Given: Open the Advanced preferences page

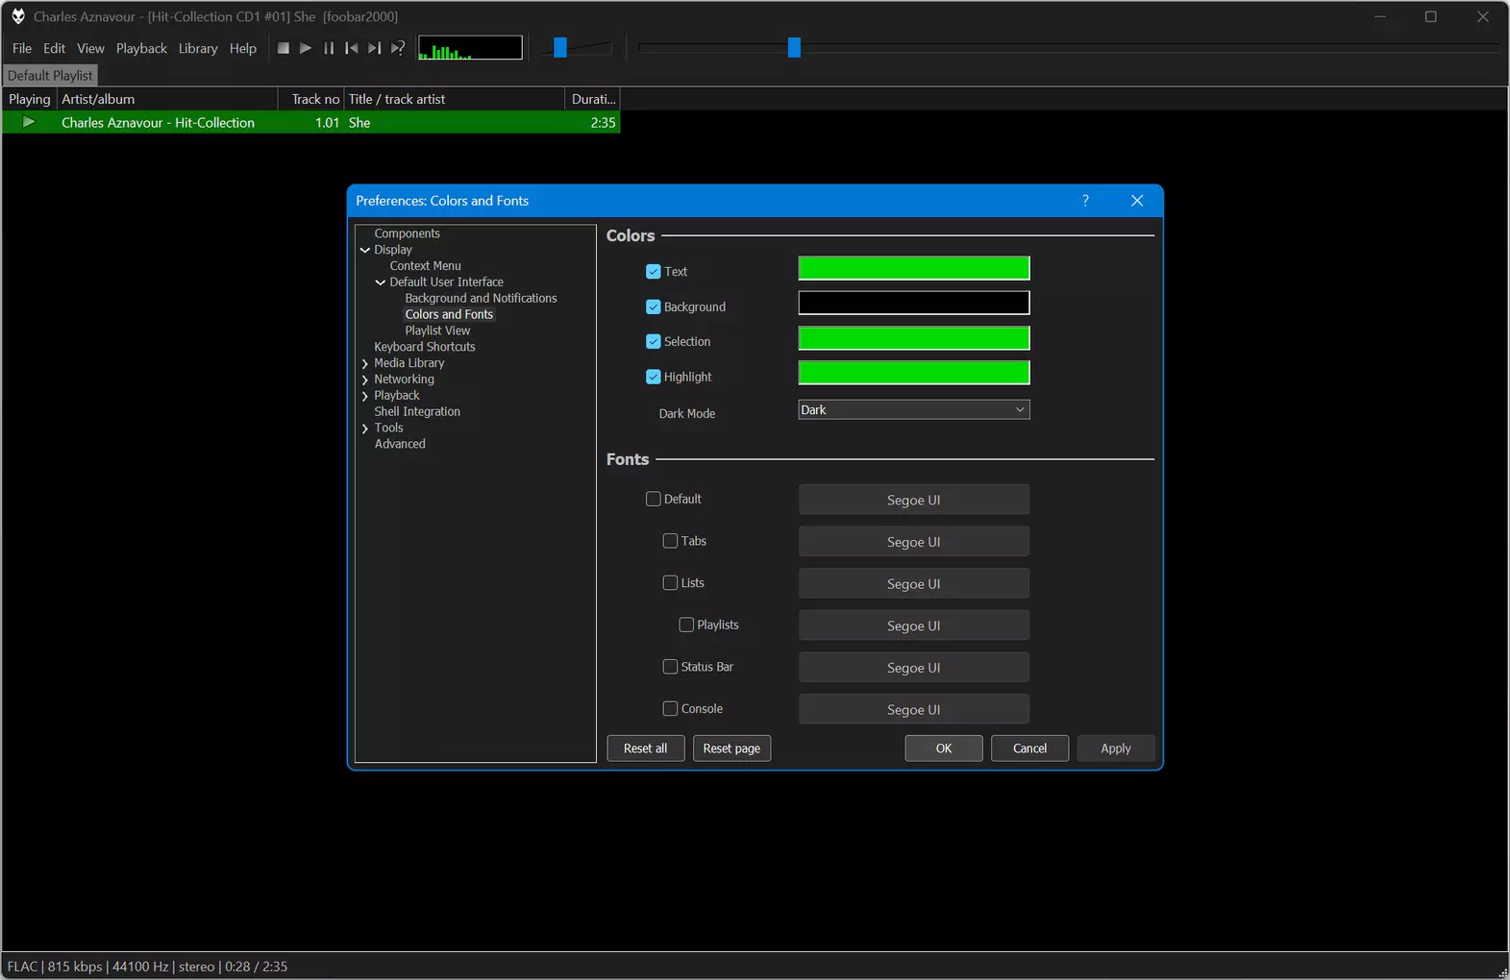Looking at the screenshot, I should (400, 444).
